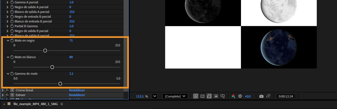Collapse Gamma de mate property
Viewport: 337px width, 109px height.
pyautogui.click(x=8, y=74)
